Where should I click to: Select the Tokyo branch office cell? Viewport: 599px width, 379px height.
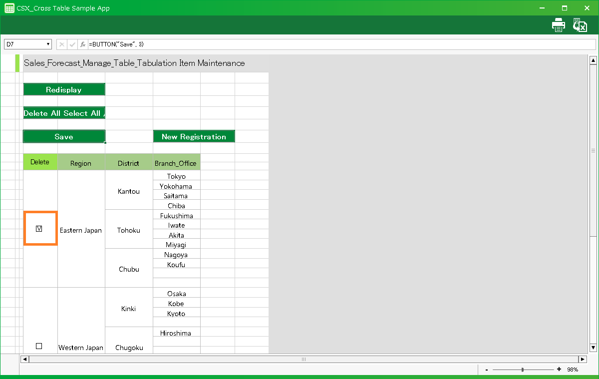pos(176,176)
